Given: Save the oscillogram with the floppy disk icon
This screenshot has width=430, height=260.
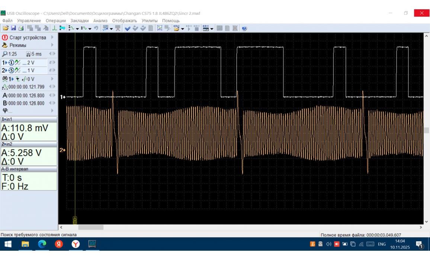Looking at the screenshot, I should click(x=13, y=28).
